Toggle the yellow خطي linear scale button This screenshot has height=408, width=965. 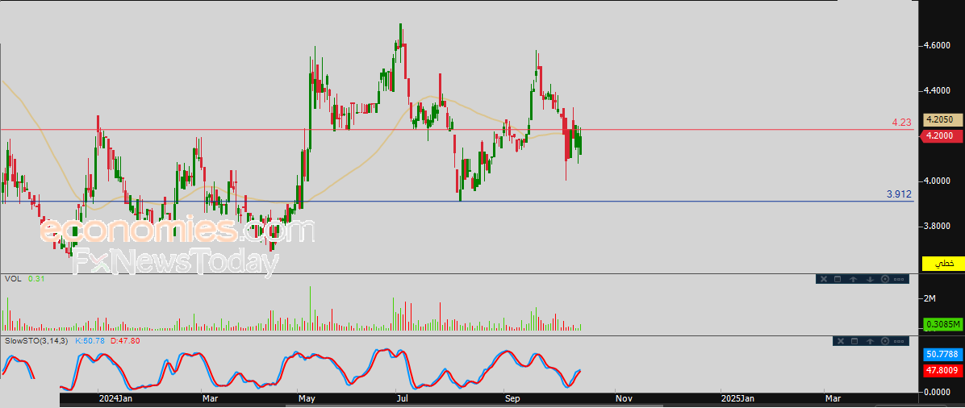(x=942, y=264)
